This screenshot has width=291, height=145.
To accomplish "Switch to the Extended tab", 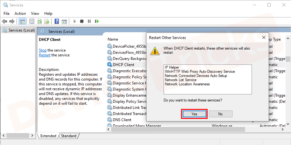I will [x=48, y=136].
